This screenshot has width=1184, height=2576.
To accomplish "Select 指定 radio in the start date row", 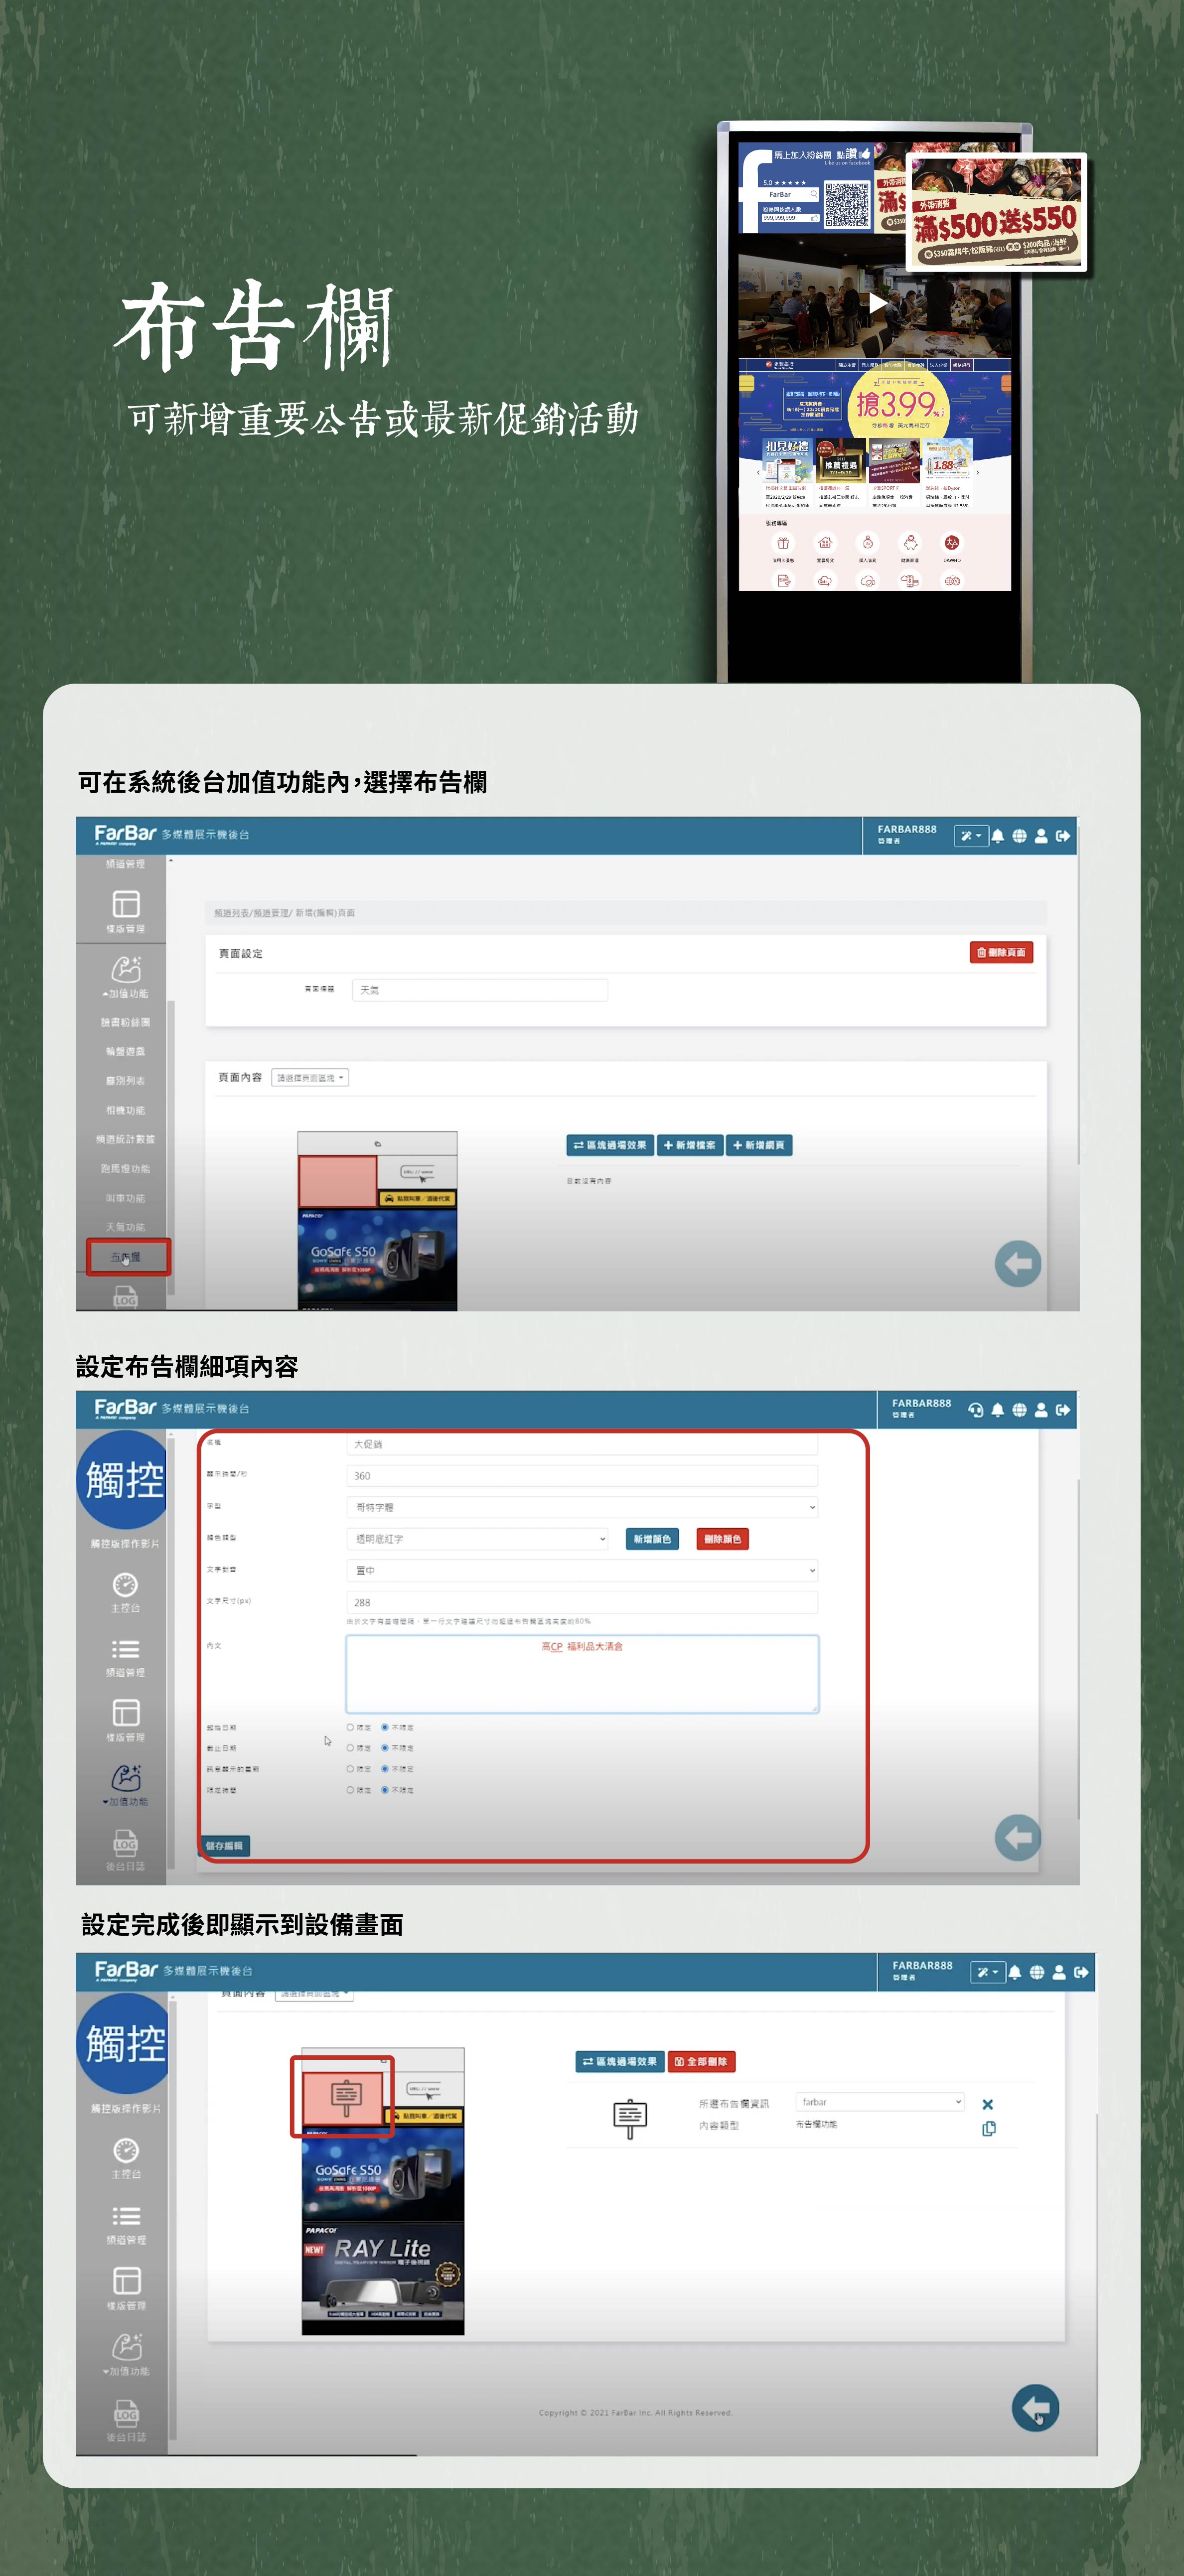I will point(350,1727).
